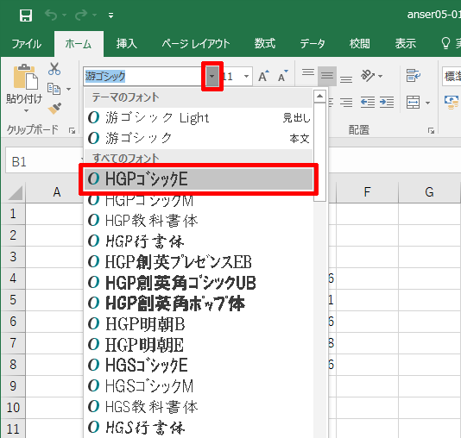The height and width of the screenshot is (438, 461).
Task: Select HGPゴシックM font
Action: click(199, 201)
